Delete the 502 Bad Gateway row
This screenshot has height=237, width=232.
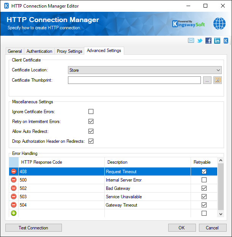click(14, 188)
